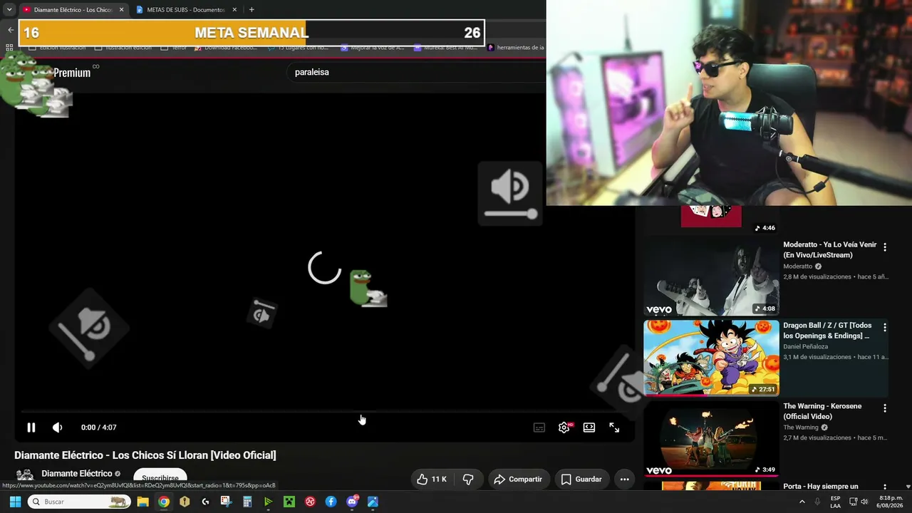Mute the video using the player speaker icon
This screenshot has height=513, width=912.
(58, 427)
